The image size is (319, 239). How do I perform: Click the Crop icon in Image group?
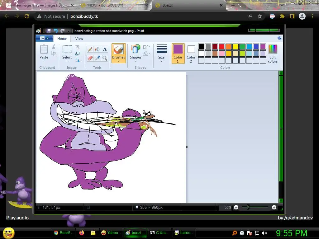point(77,47)
